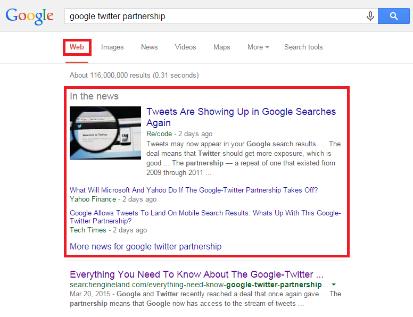Screen dimensions: 413x317
Task: Click the blue magnifier search button
Action: click(x=393, y=16)
